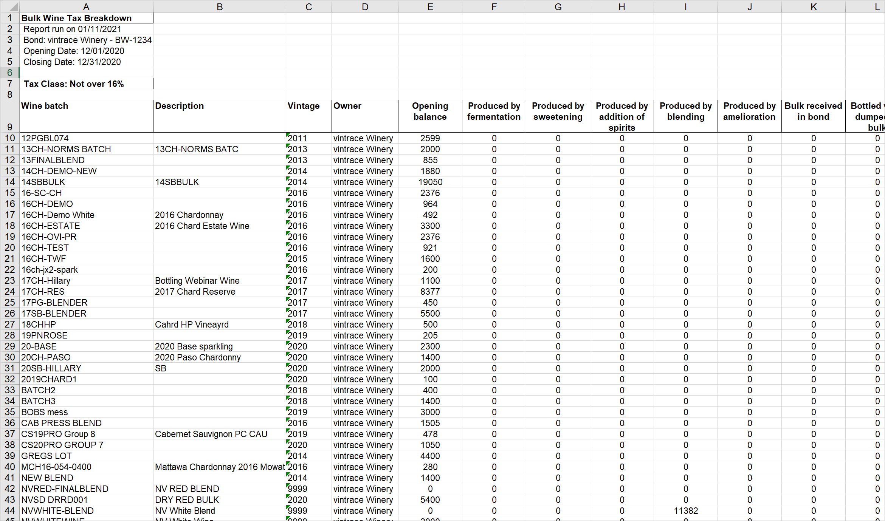Click opening balance '8377' cell
Viewport: 885px width, 521px height.
point(430,292)
